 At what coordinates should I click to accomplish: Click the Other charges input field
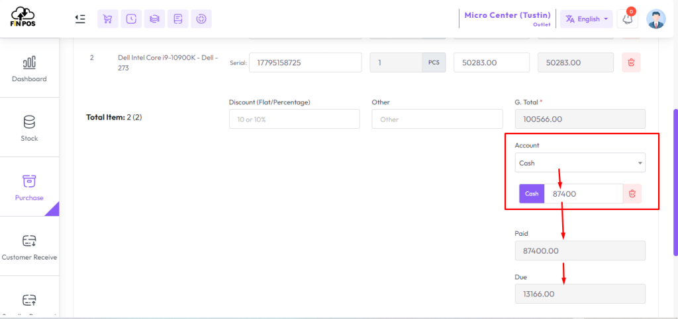(x=437, y=119)
